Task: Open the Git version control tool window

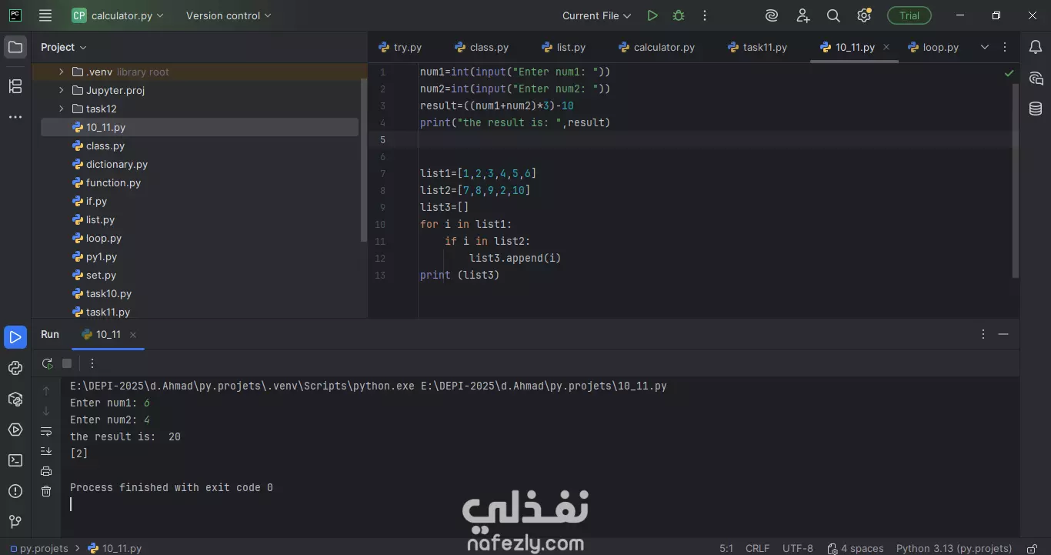Action: coord(15,522)
